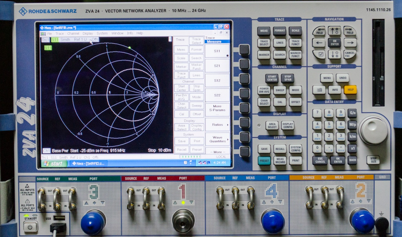Viewport: 402px width, 237px height.
Task: Push the BACK key in Data Entry
Action: click(352, 160)
